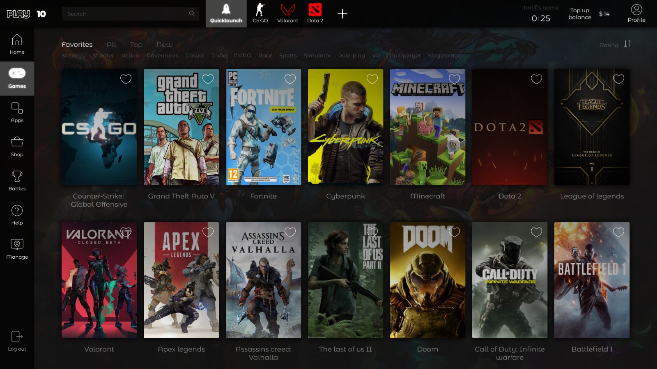The width and height of the screenshot is (657, 369).
Task: Switch to the Top tab
Action: [136, 44]
